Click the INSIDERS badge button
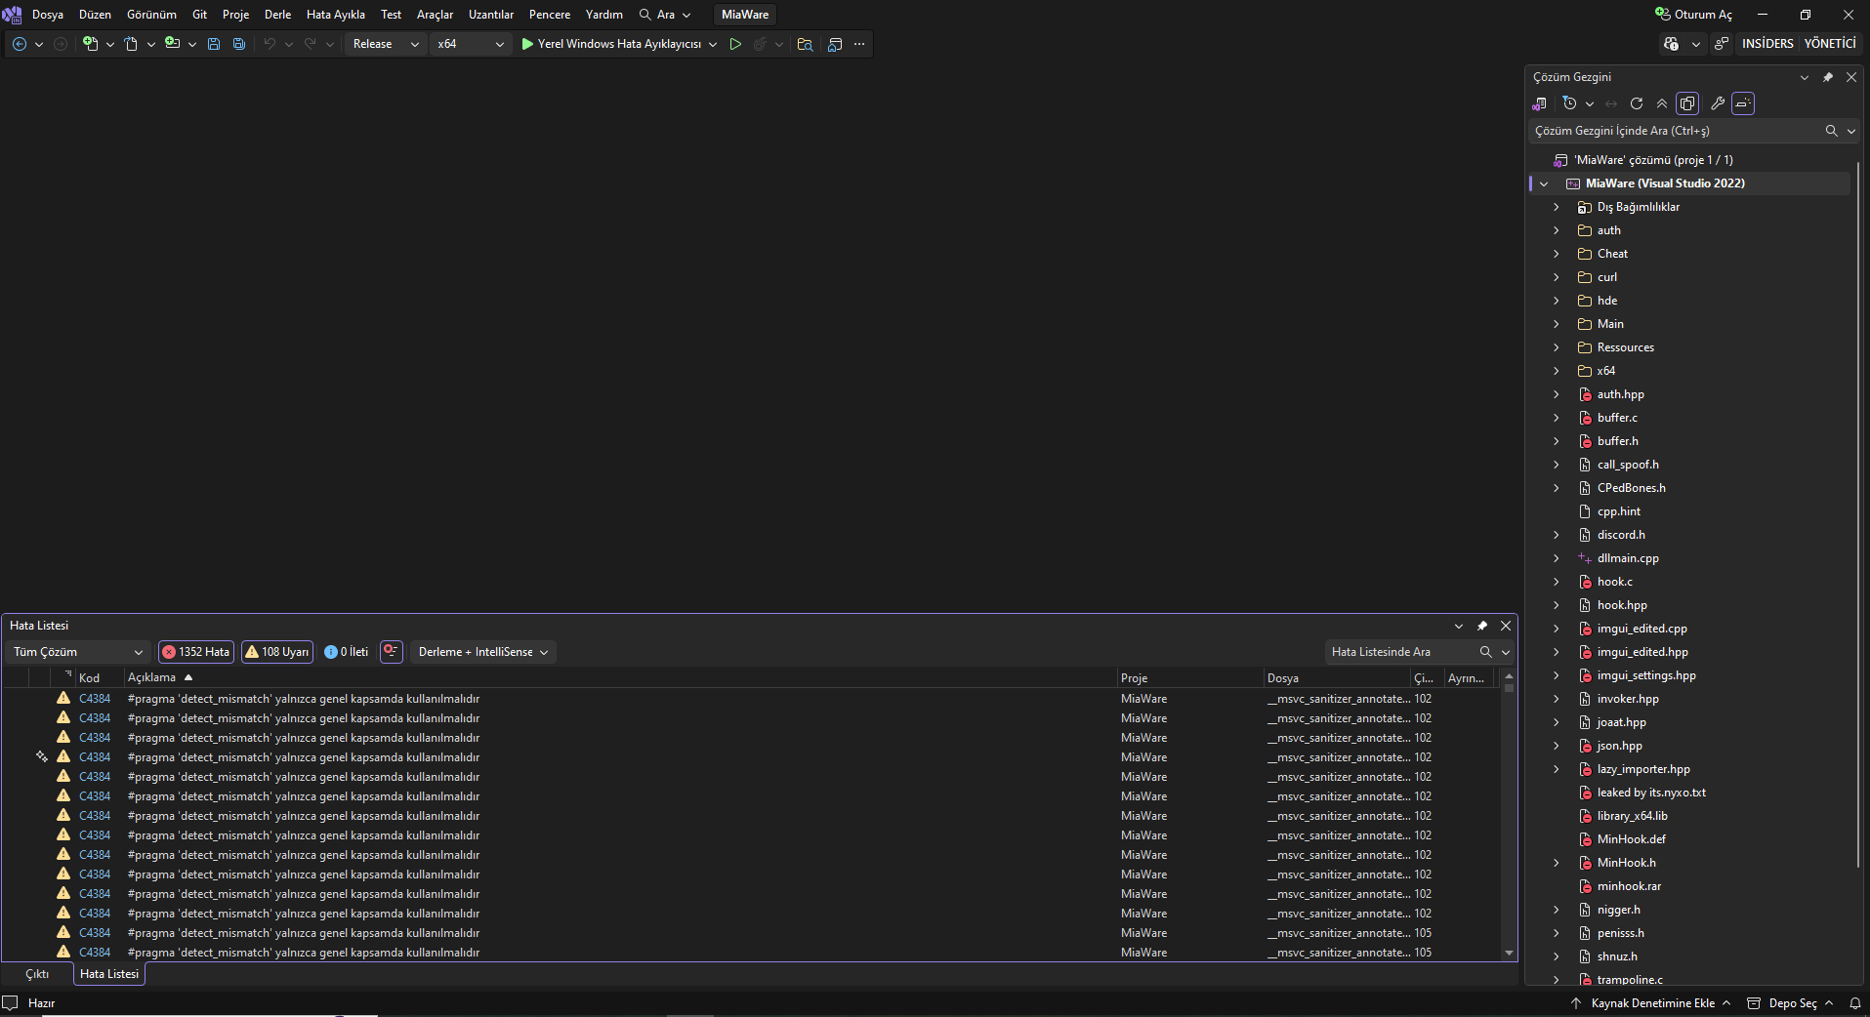This screenshot has height=1017, width=1870. click(1767, 44)
